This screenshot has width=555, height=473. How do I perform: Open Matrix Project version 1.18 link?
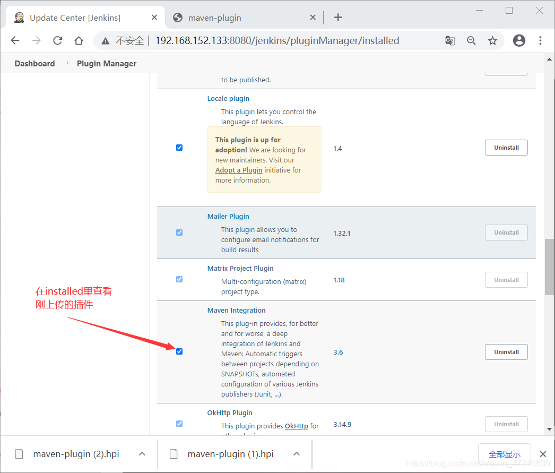click(x=339, y=280)
